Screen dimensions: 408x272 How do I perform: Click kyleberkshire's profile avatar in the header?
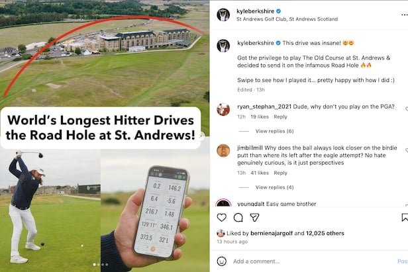tap(223, 15)
